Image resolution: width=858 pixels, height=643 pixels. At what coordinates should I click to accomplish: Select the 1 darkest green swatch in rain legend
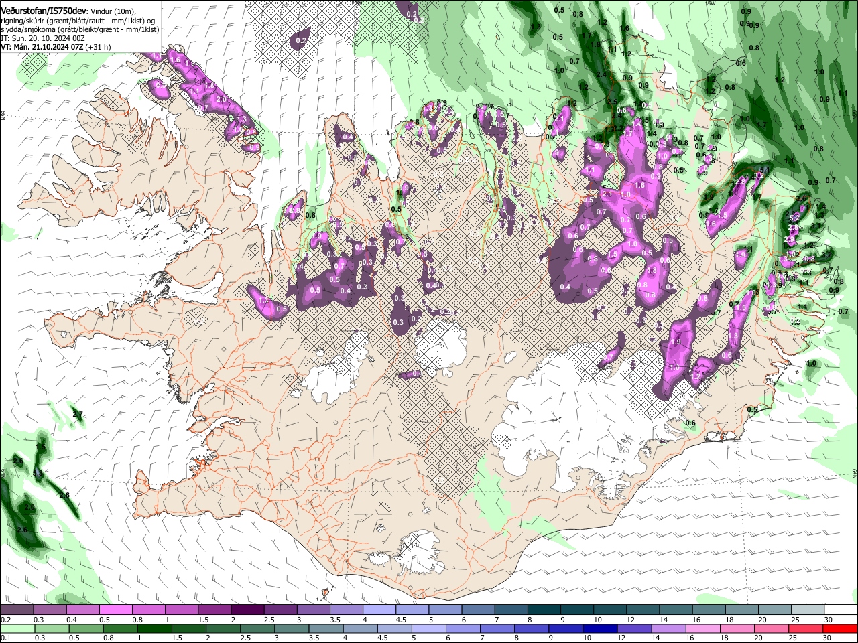154,628
